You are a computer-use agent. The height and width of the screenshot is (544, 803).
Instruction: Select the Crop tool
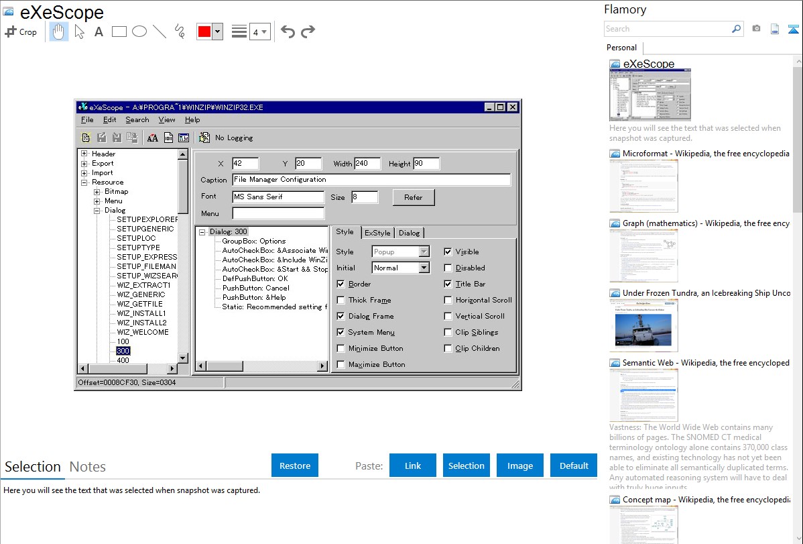click(x=21, y=32)
